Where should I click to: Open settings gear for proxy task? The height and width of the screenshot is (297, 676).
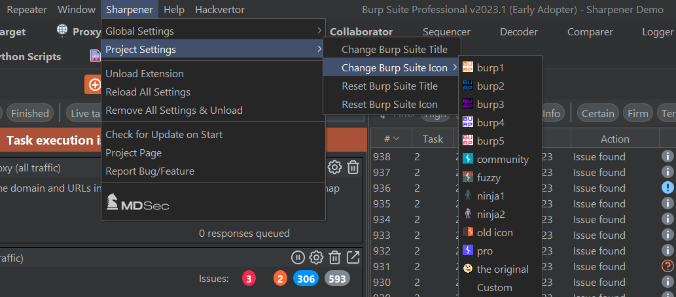[334, 167]
